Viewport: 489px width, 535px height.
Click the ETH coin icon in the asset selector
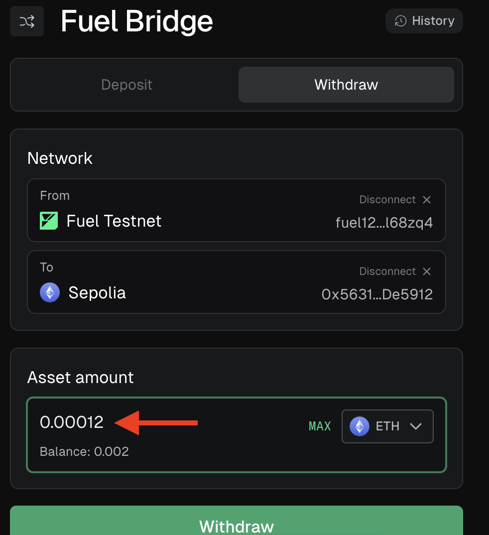[x=360, y=426]
